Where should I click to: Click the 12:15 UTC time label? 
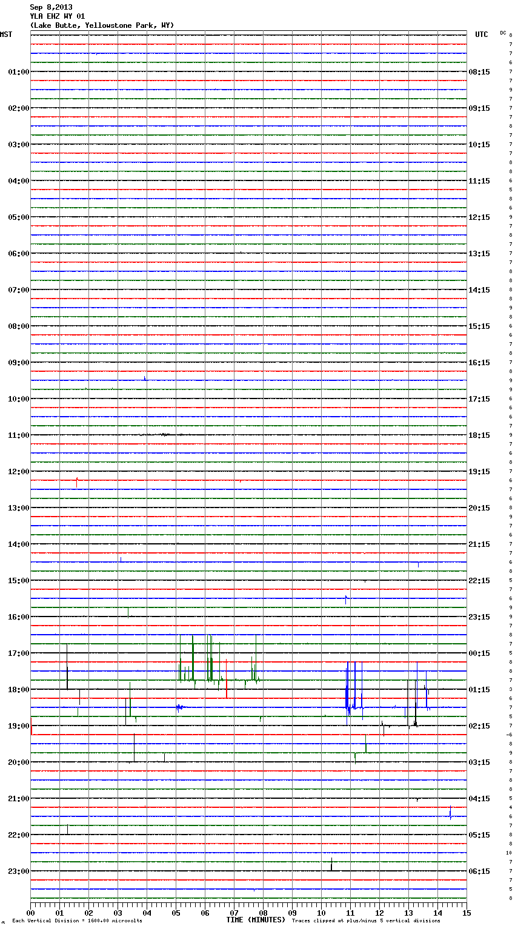479,217
